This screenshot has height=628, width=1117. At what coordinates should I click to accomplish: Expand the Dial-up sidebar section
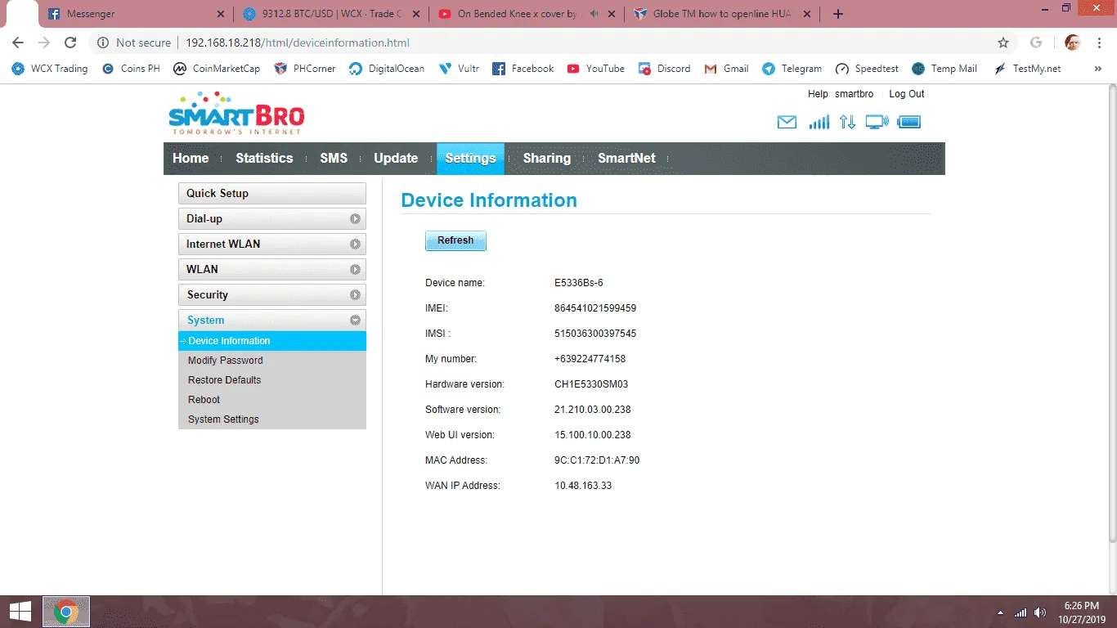pos(271,219)
